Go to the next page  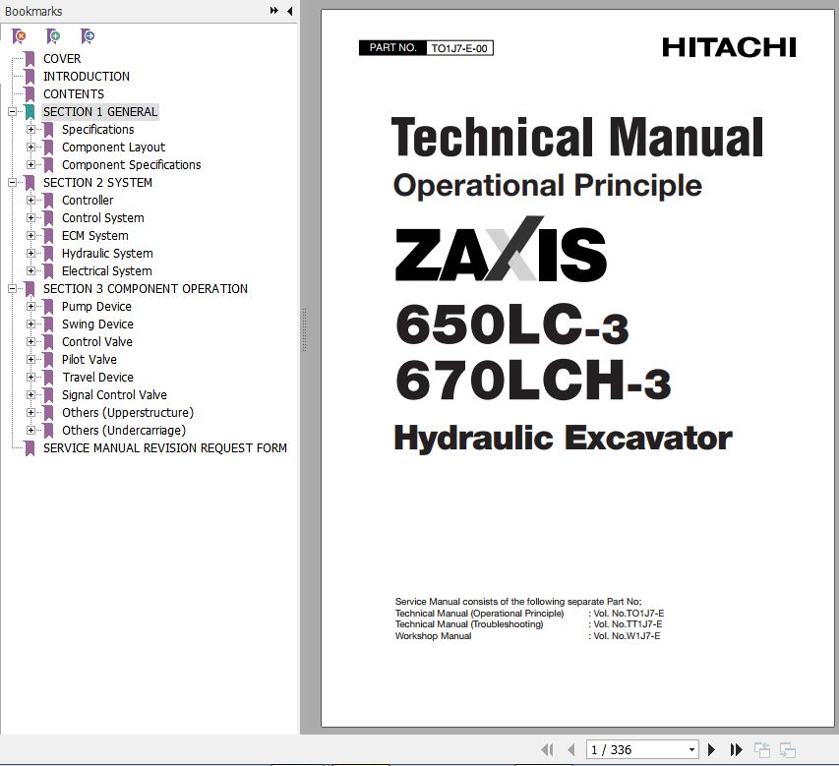point(711,750)
